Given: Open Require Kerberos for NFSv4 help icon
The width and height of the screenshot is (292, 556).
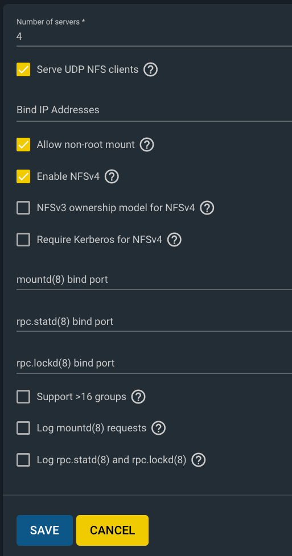Looking at the screenshot, I should pos(174,240).
